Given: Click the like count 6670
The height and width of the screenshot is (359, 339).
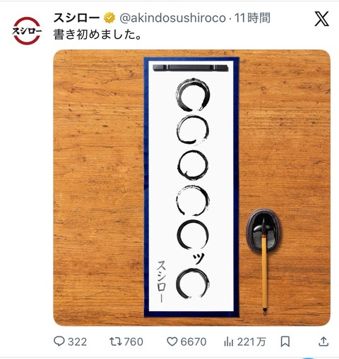Looking at the screenshot, I should [194, 341].
